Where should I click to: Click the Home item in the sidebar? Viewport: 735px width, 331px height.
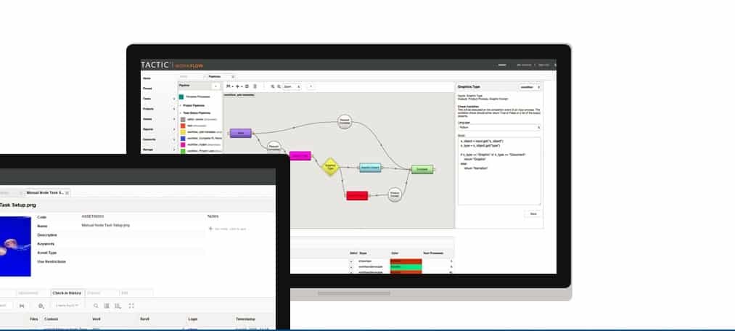[147, 78]
